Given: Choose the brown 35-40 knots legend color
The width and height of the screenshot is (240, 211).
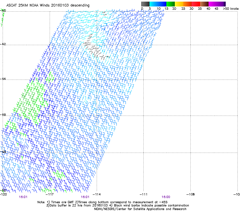Looking at the screenshot, I should (x=204, y=4).
